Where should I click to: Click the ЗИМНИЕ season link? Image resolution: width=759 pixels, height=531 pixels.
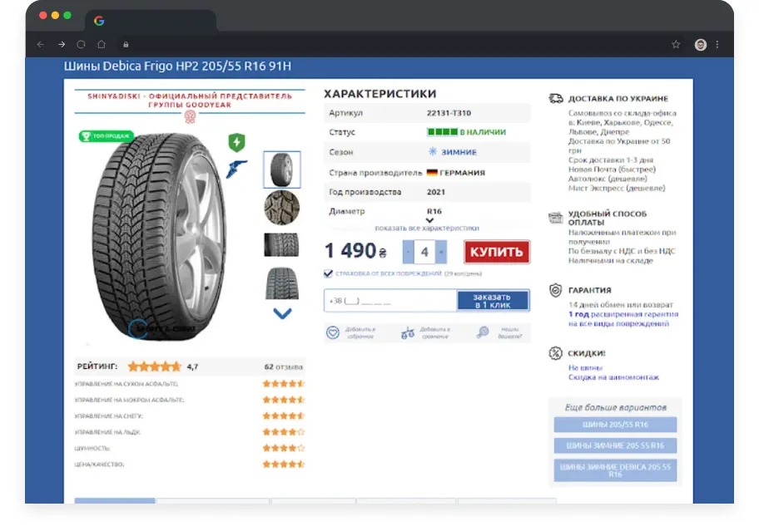point(459,152)
